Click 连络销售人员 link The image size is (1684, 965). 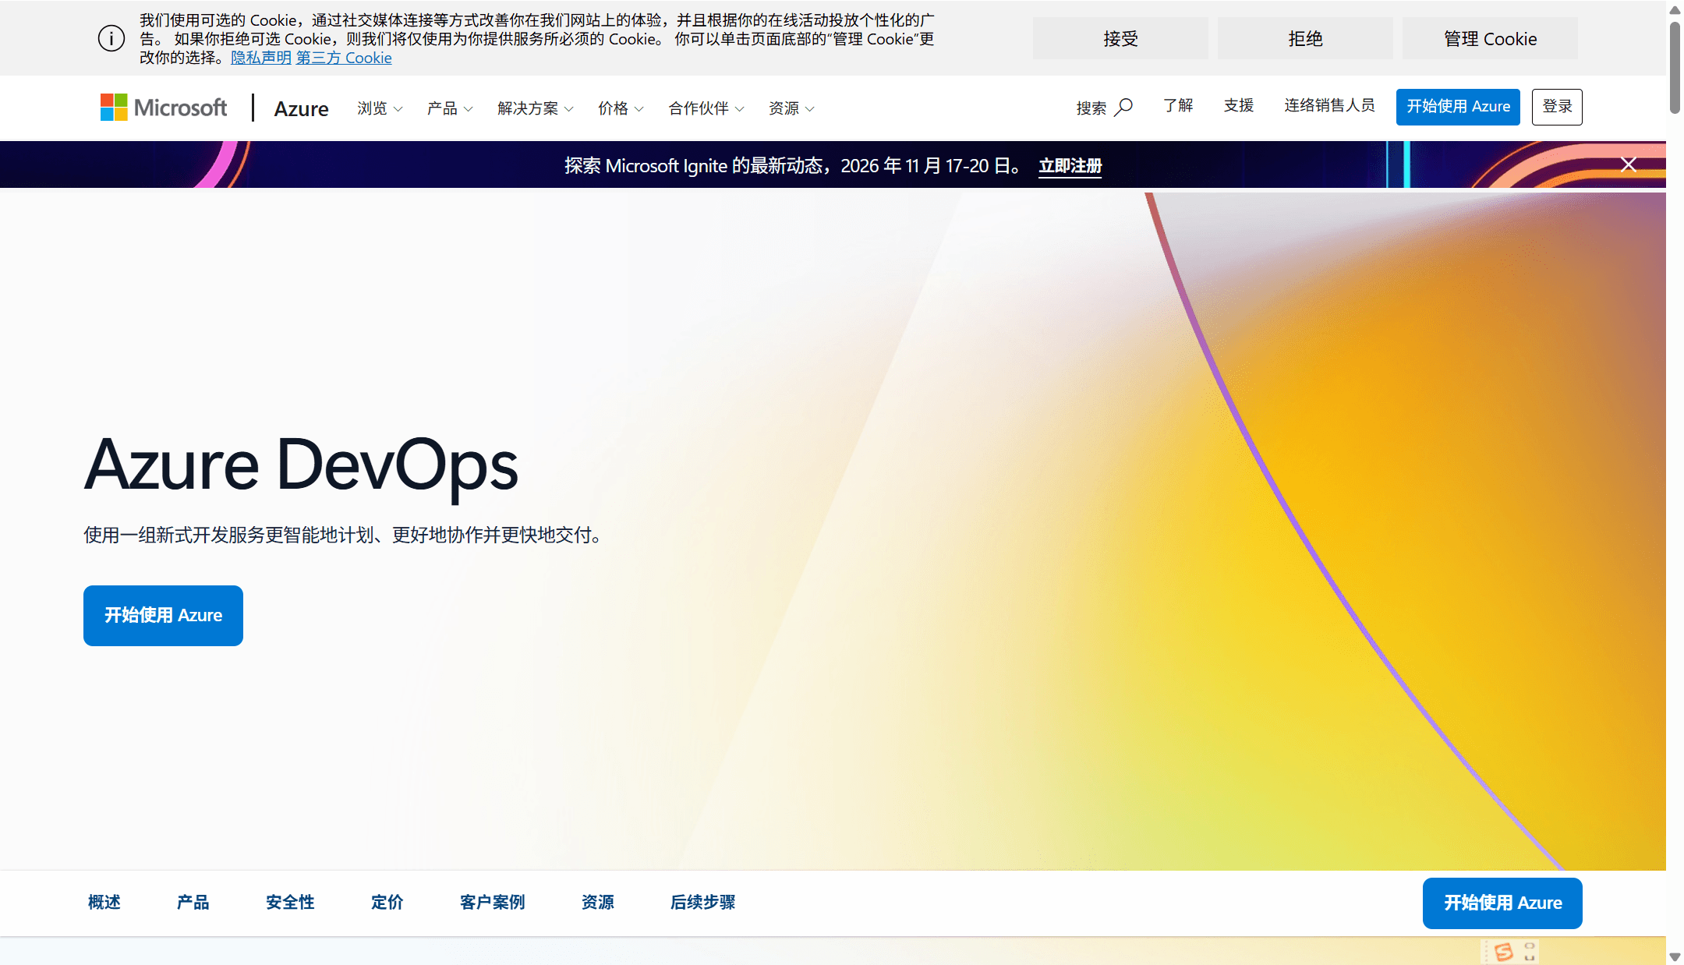1329,106
